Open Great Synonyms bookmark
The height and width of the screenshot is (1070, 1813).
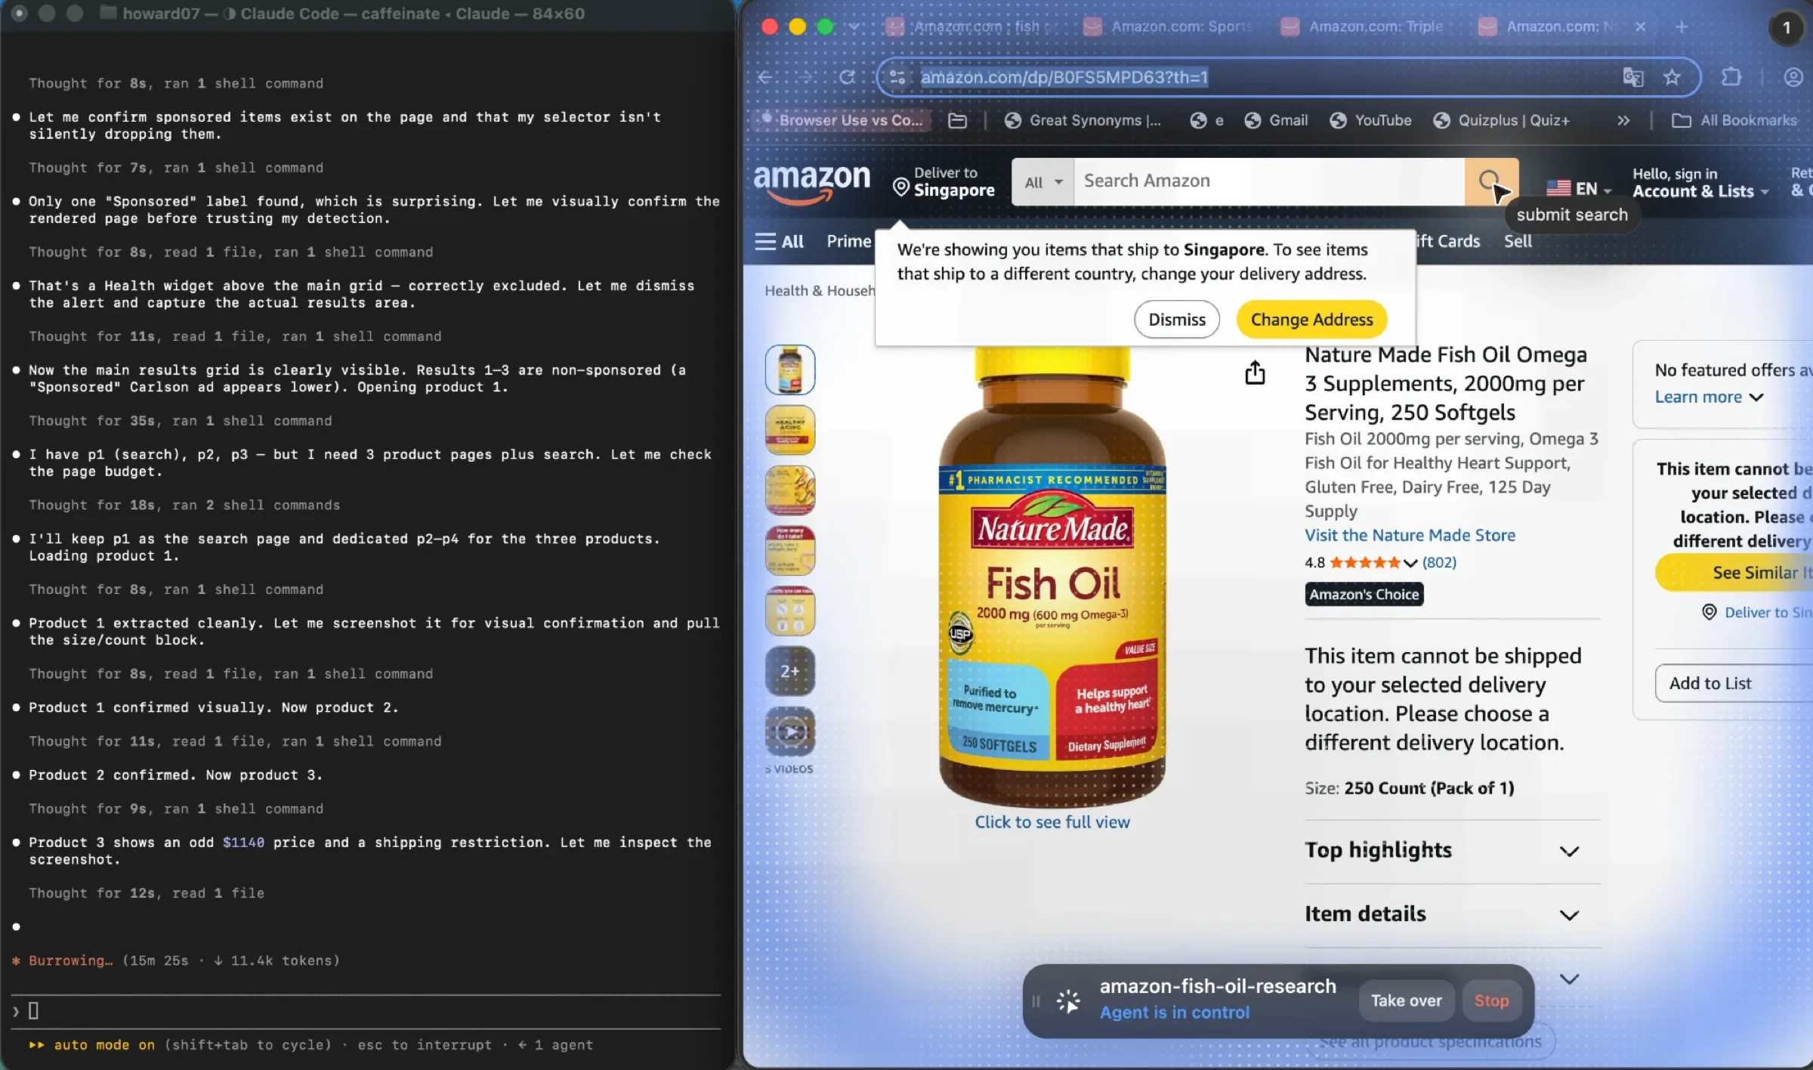click(1083, 120)
